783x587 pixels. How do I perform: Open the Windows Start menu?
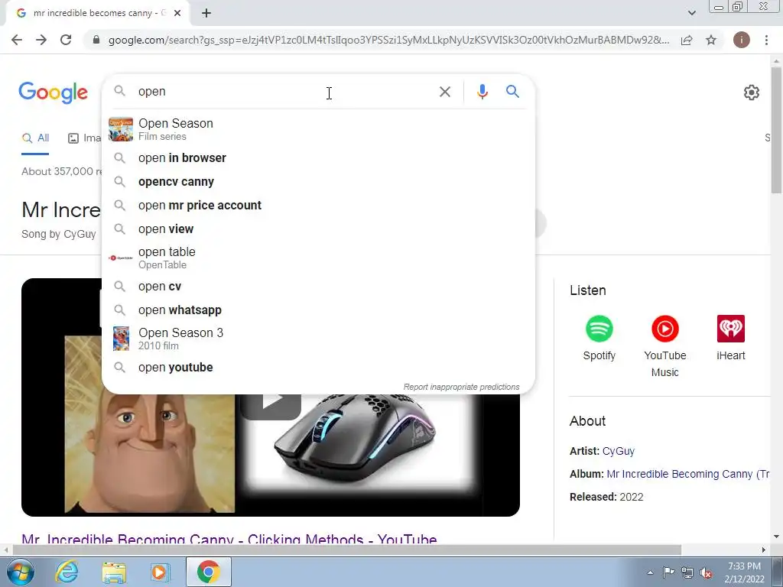click(x=19, y=572)
